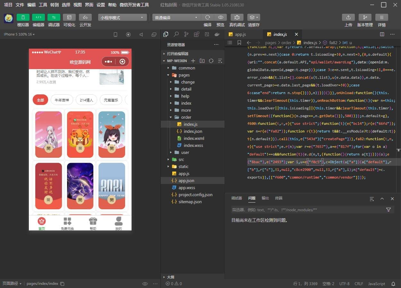Open the 终端 terminal panel tab
This screenshot has width=401, height=288.
point(278,198)
